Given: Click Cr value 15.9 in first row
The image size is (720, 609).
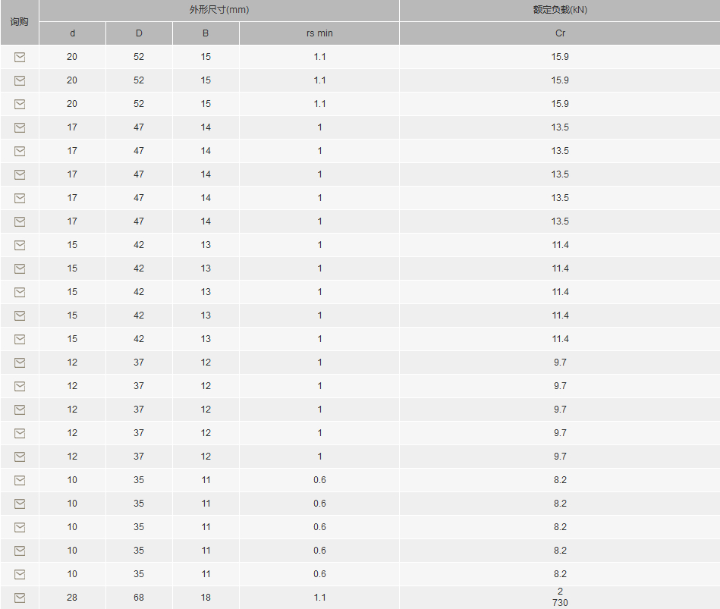Looking at the screenshot, I should pos(560,57).
